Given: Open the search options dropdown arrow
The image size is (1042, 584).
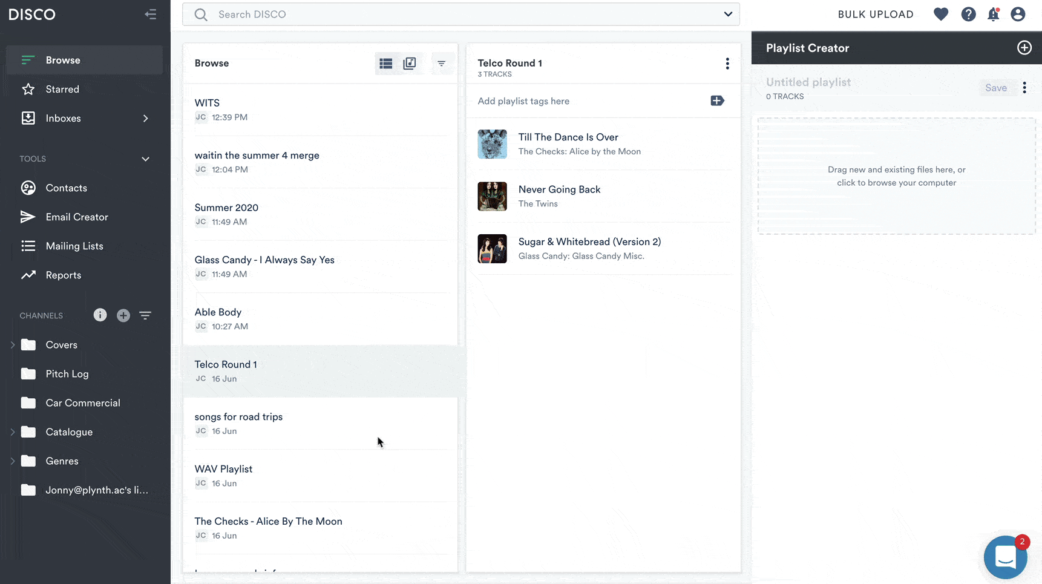Looking at the screenshot, I should pos(728,14).
